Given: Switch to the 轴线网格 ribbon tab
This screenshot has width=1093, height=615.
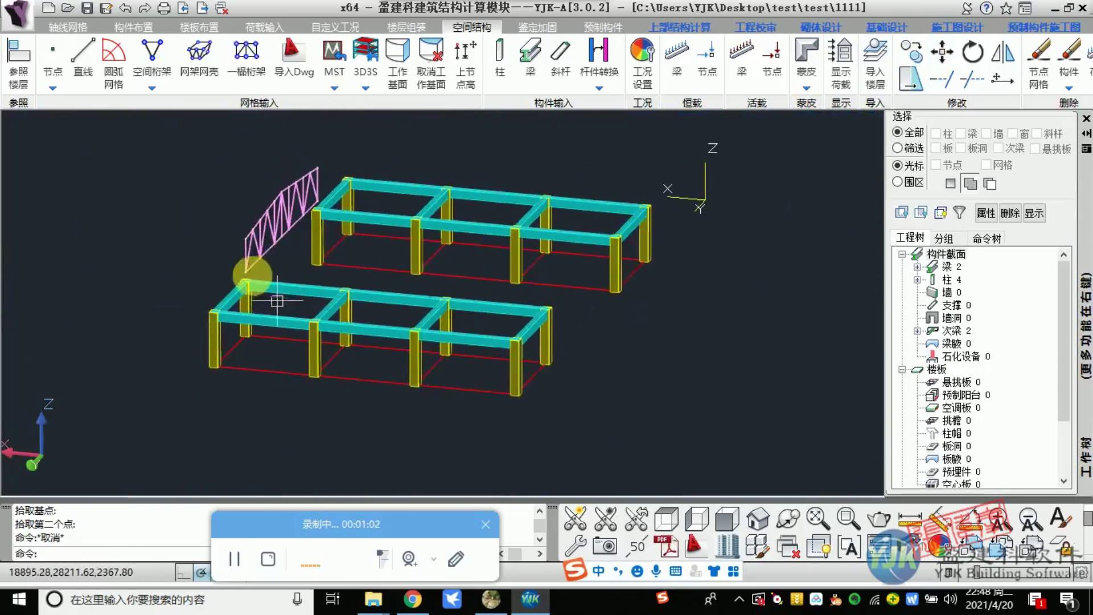Looking at the screenshot, I should [68, 27].
